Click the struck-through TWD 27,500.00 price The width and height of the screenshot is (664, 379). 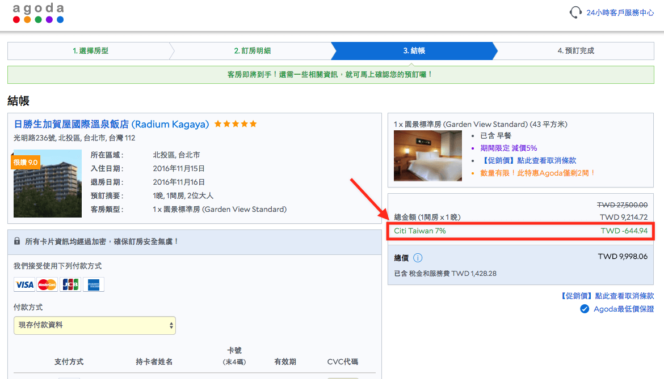click(622, 205)
